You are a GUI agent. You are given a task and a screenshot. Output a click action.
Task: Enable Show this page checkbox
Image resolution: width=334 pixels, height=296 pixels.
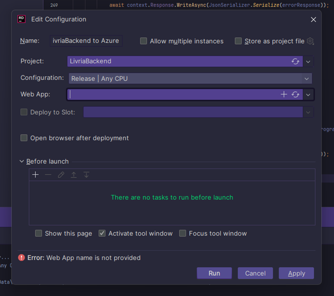(38, 233)
